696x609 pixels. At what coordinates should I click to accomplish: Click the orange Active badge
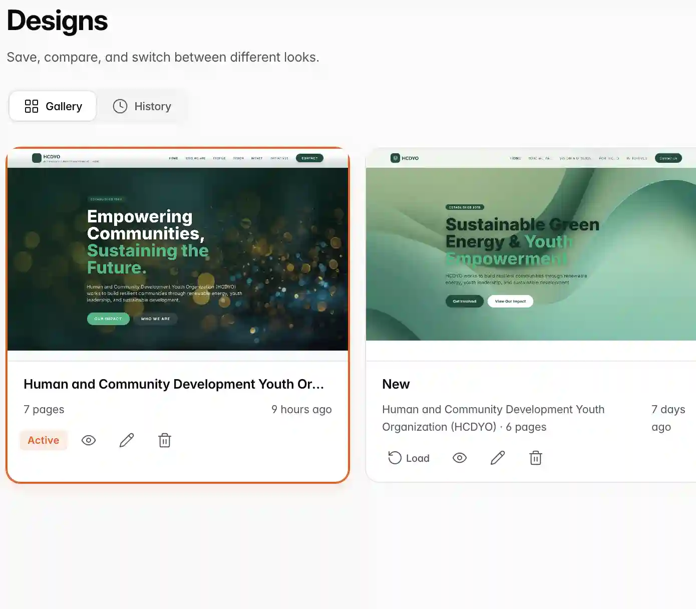[44, 440]
